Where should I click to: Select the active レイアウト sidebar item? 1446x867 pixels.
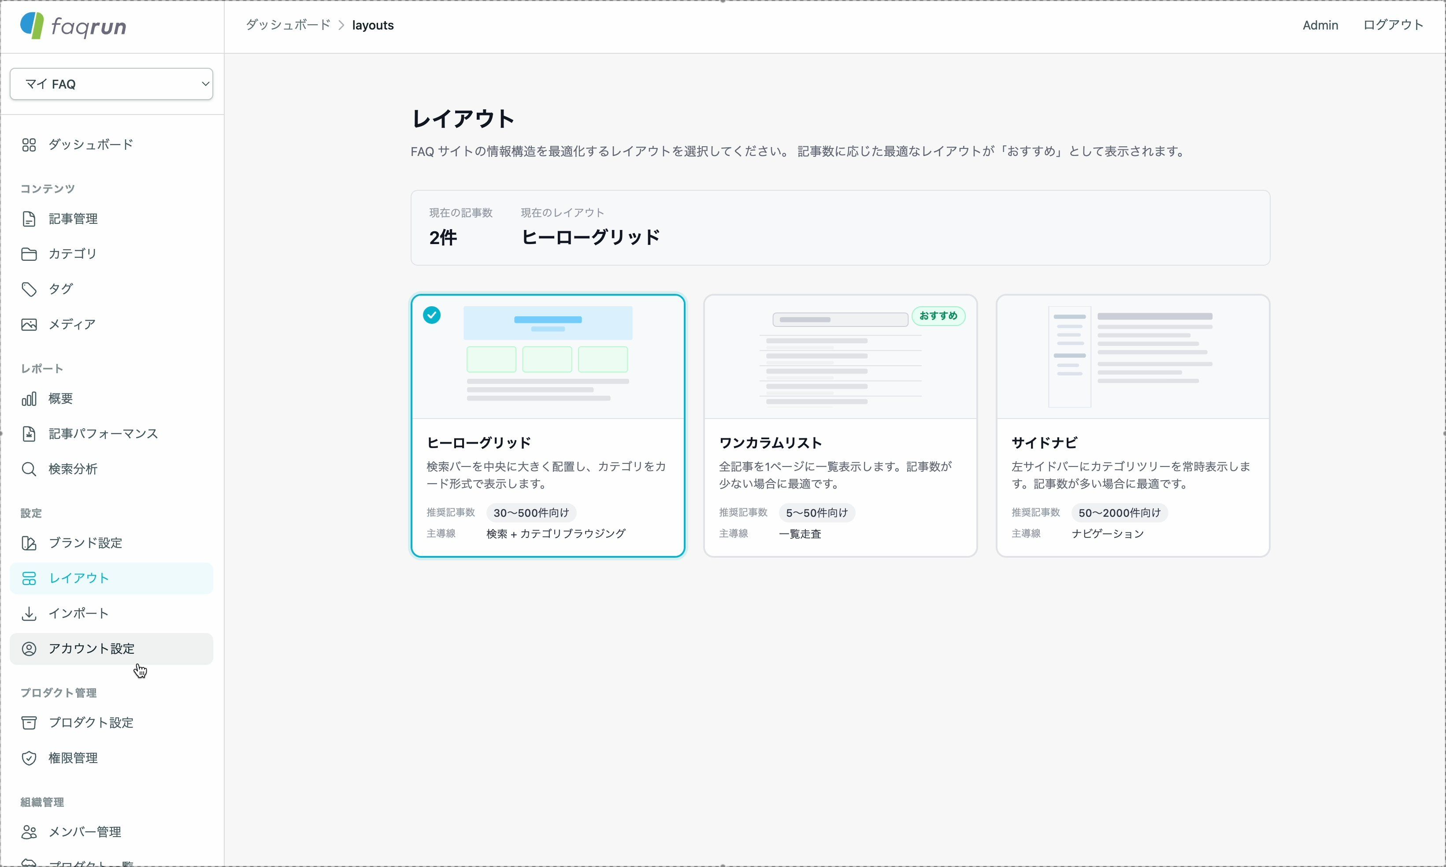point(111,578)
